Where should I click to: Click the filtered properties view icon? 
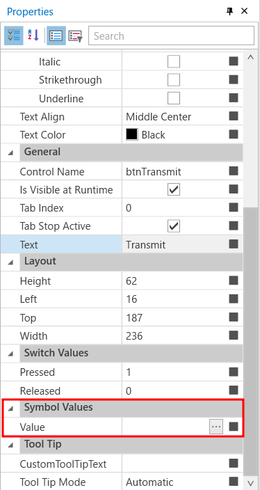[x=75, y=36]
